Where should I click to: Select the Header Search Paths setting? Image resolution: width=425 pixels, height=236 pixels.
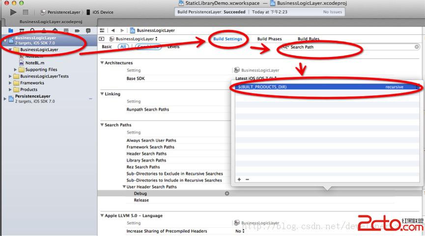coord(146,153)
